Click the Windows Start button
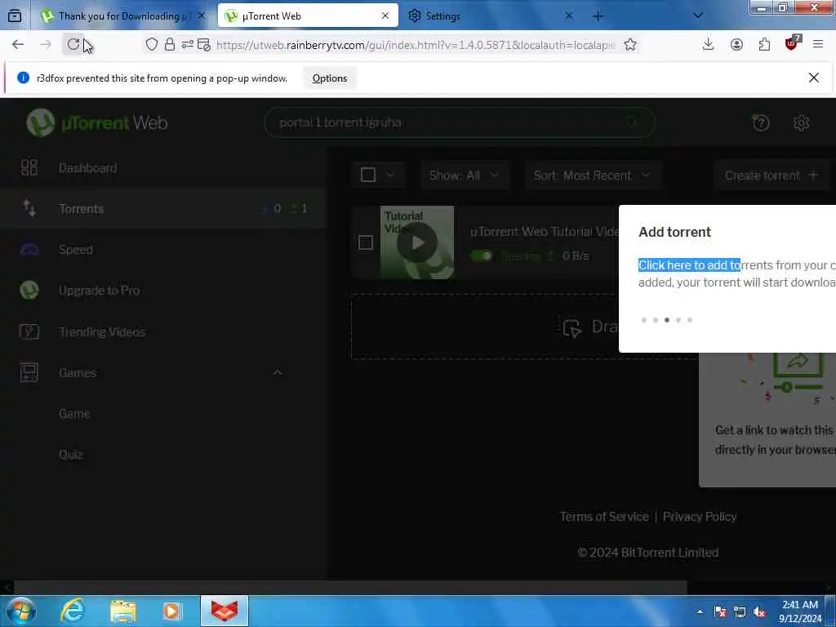The height and width of the screenshot is (627, 836). 20,611
